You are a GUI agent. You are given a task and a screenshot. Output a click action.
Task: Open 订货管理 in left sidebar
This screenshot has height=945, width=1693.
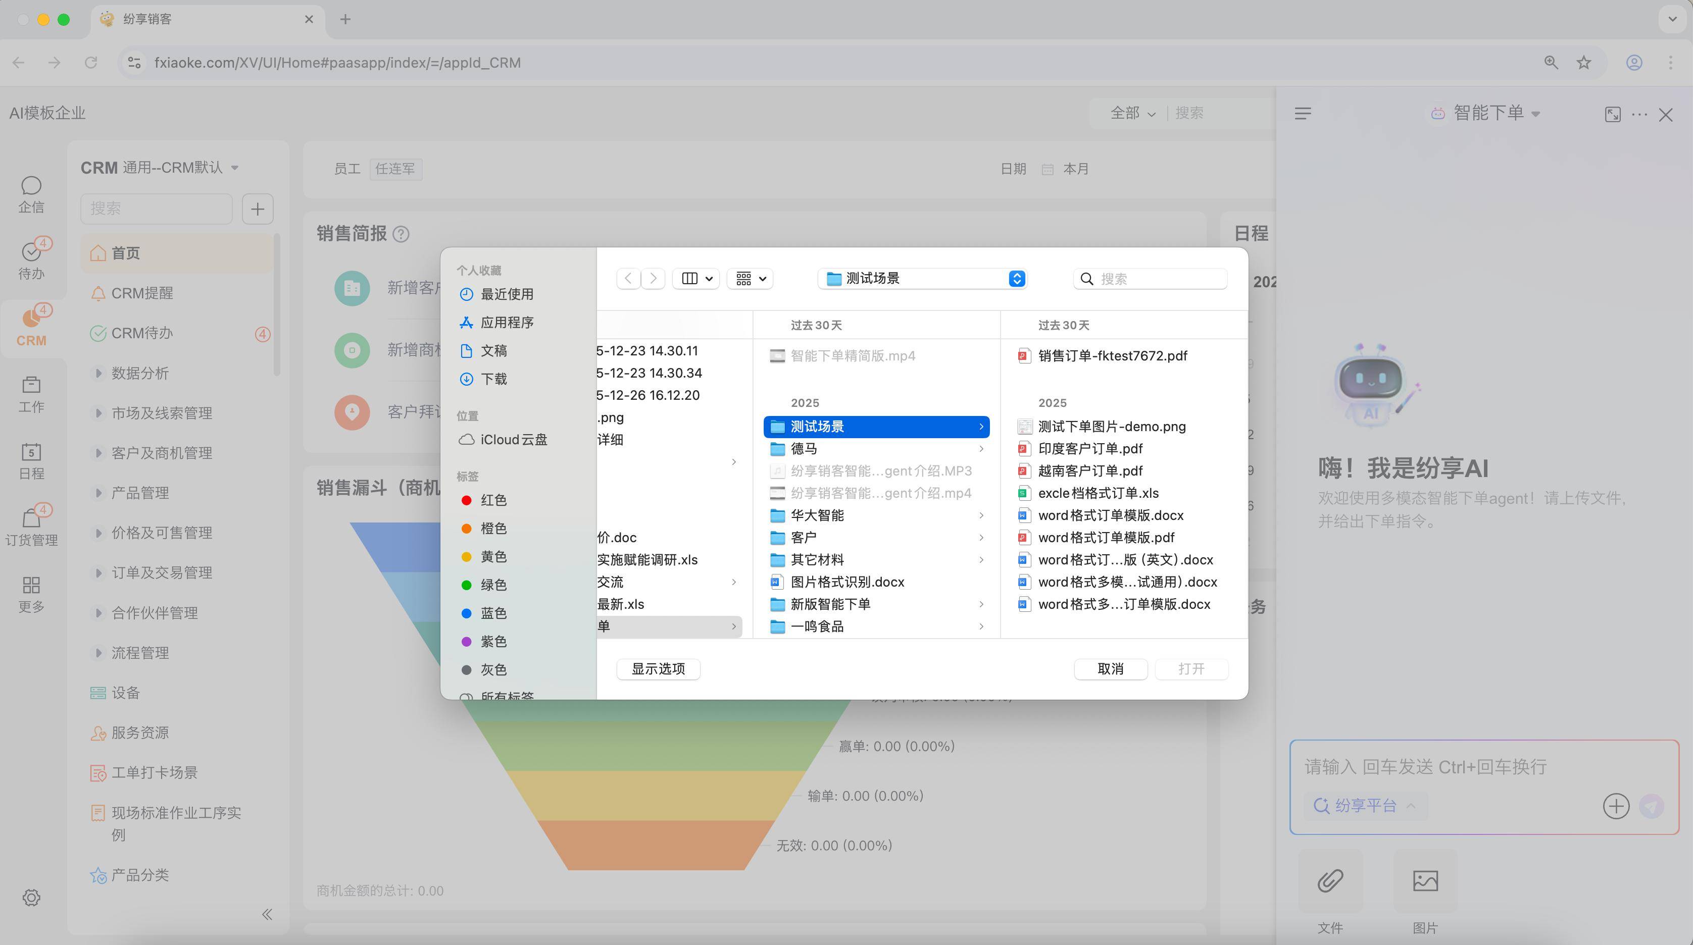click(x=31, y=526)
